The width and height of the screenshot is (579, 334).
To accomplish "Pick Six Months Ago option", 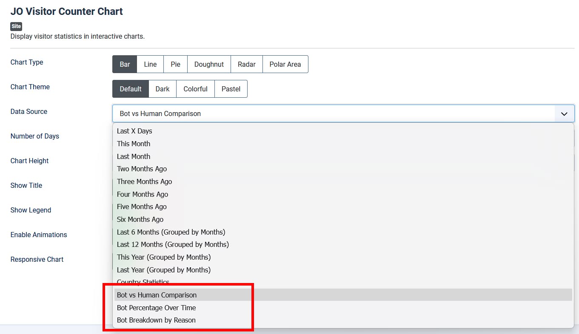I will [343, 219].
